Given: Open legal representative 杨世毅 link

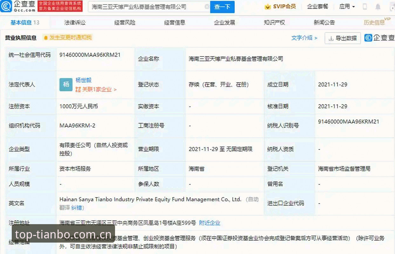Looking at the screenshot, I should (84, 80).
